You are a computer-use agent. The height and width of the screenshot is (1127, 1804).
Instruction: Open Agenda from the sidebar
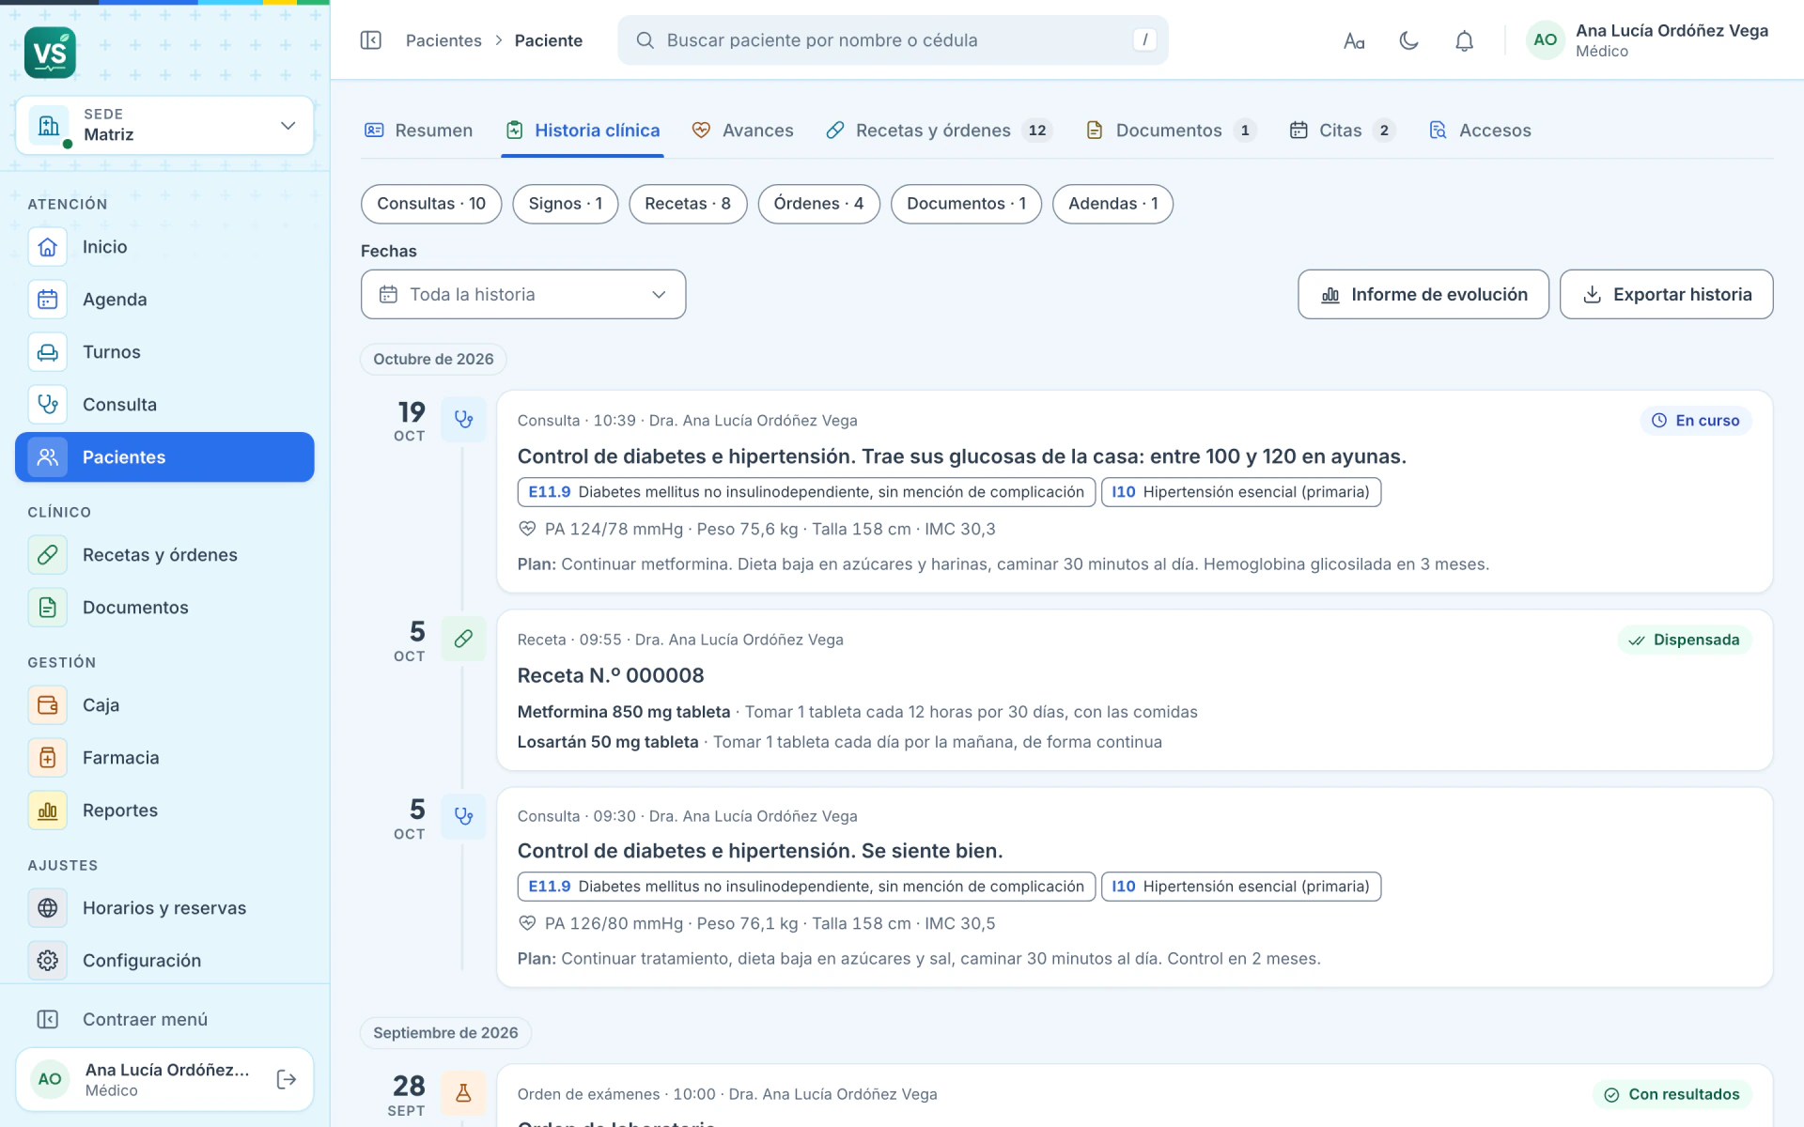click(164, 300)
